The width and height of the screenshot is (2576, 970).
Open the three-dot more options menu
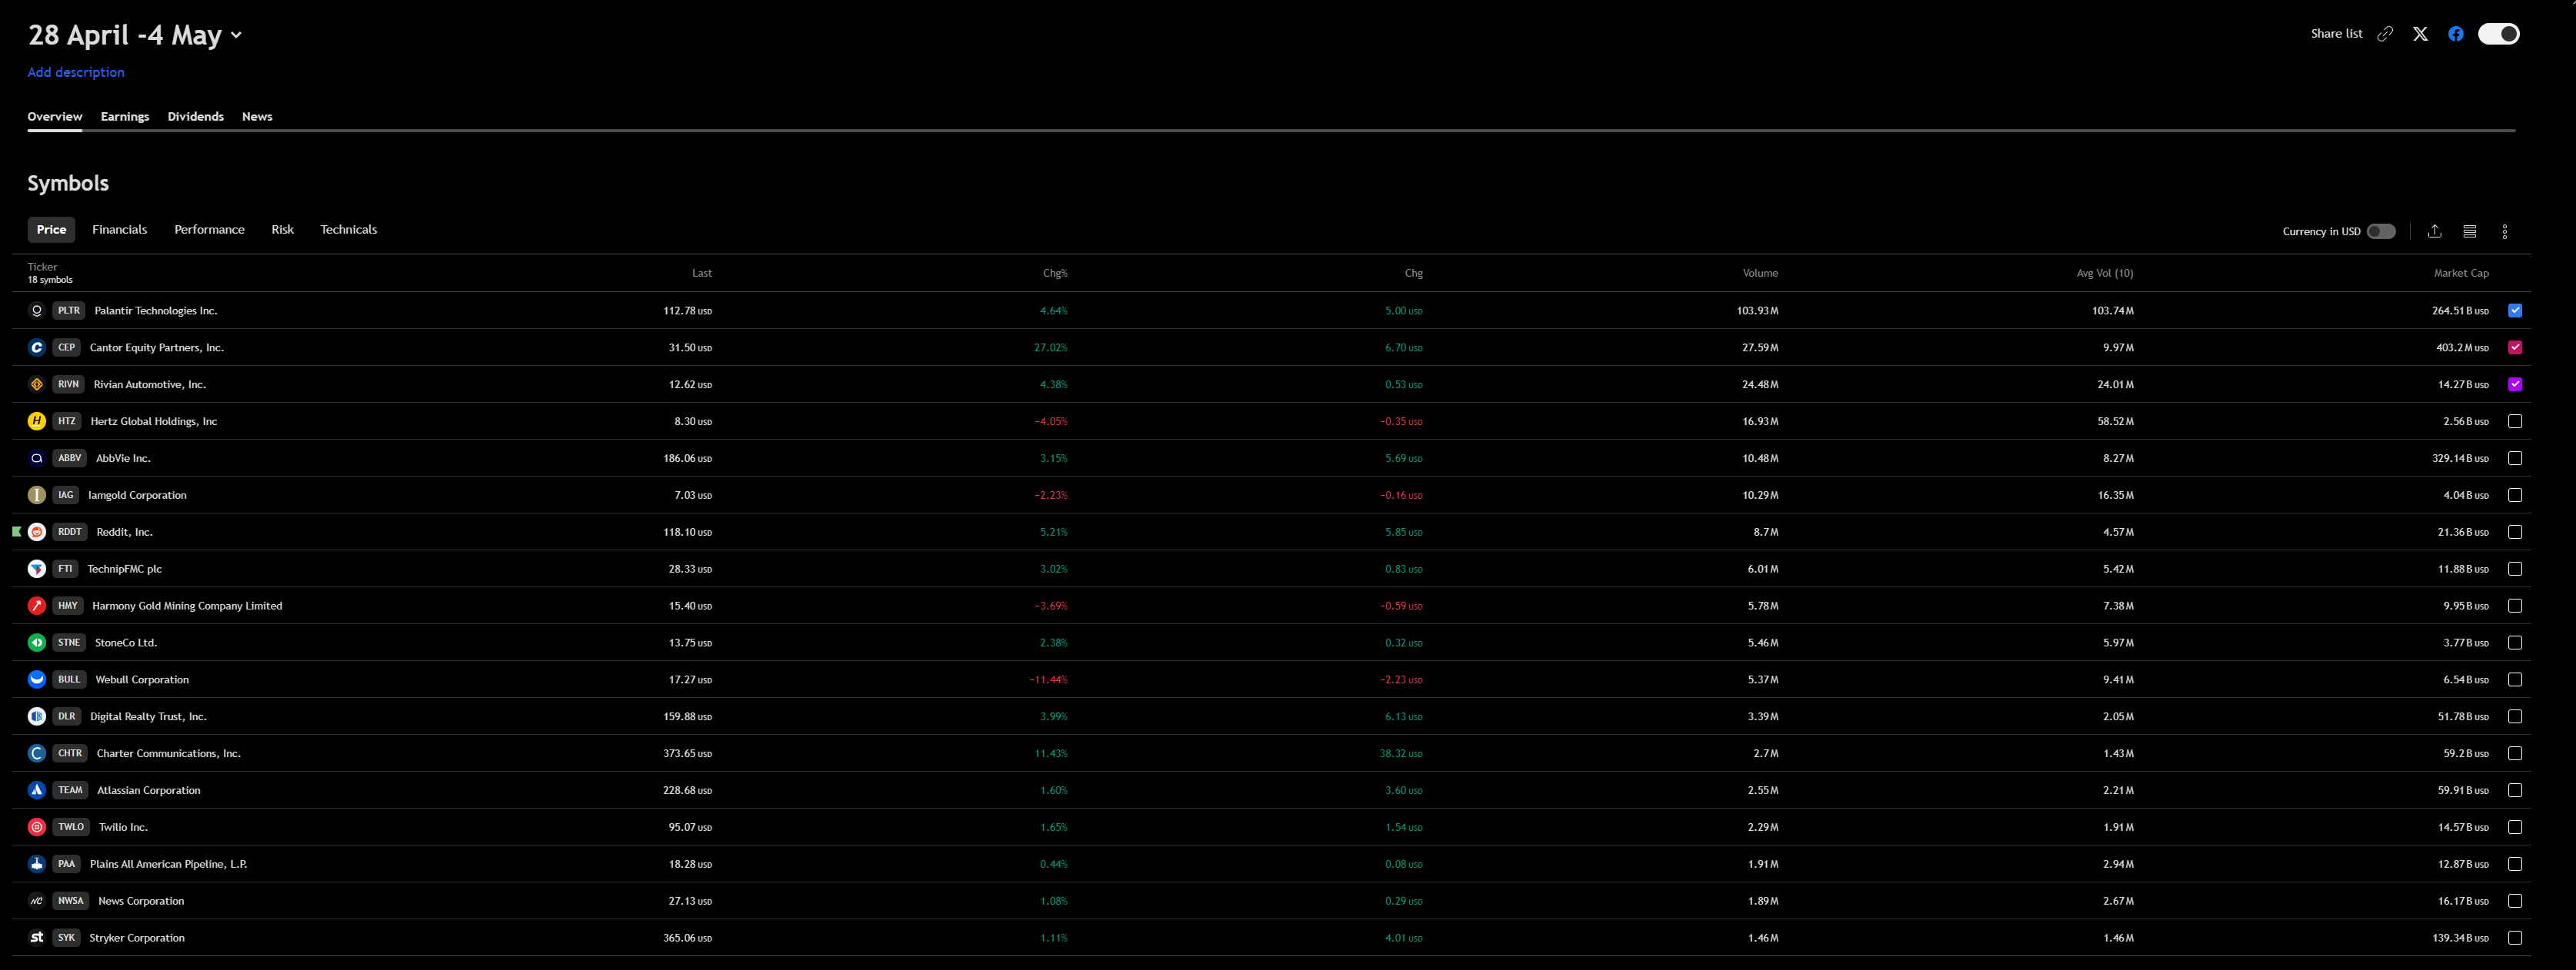(x=2504, y=231)
